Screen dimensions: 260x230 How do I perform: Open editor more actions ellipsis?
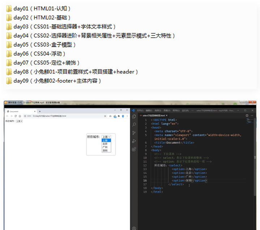[252, 116]
